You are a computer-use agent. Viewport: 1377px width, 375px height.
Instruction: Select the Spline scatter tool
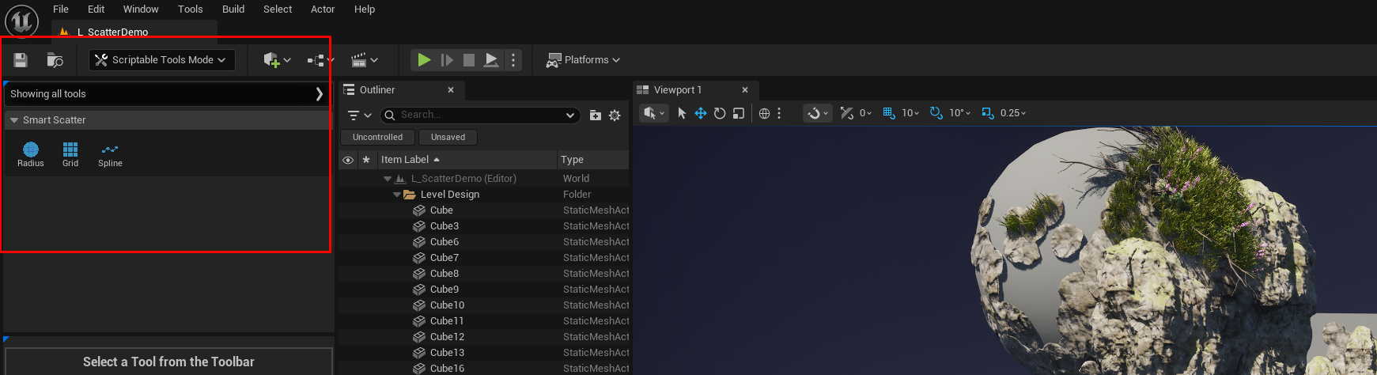[110, 153]
